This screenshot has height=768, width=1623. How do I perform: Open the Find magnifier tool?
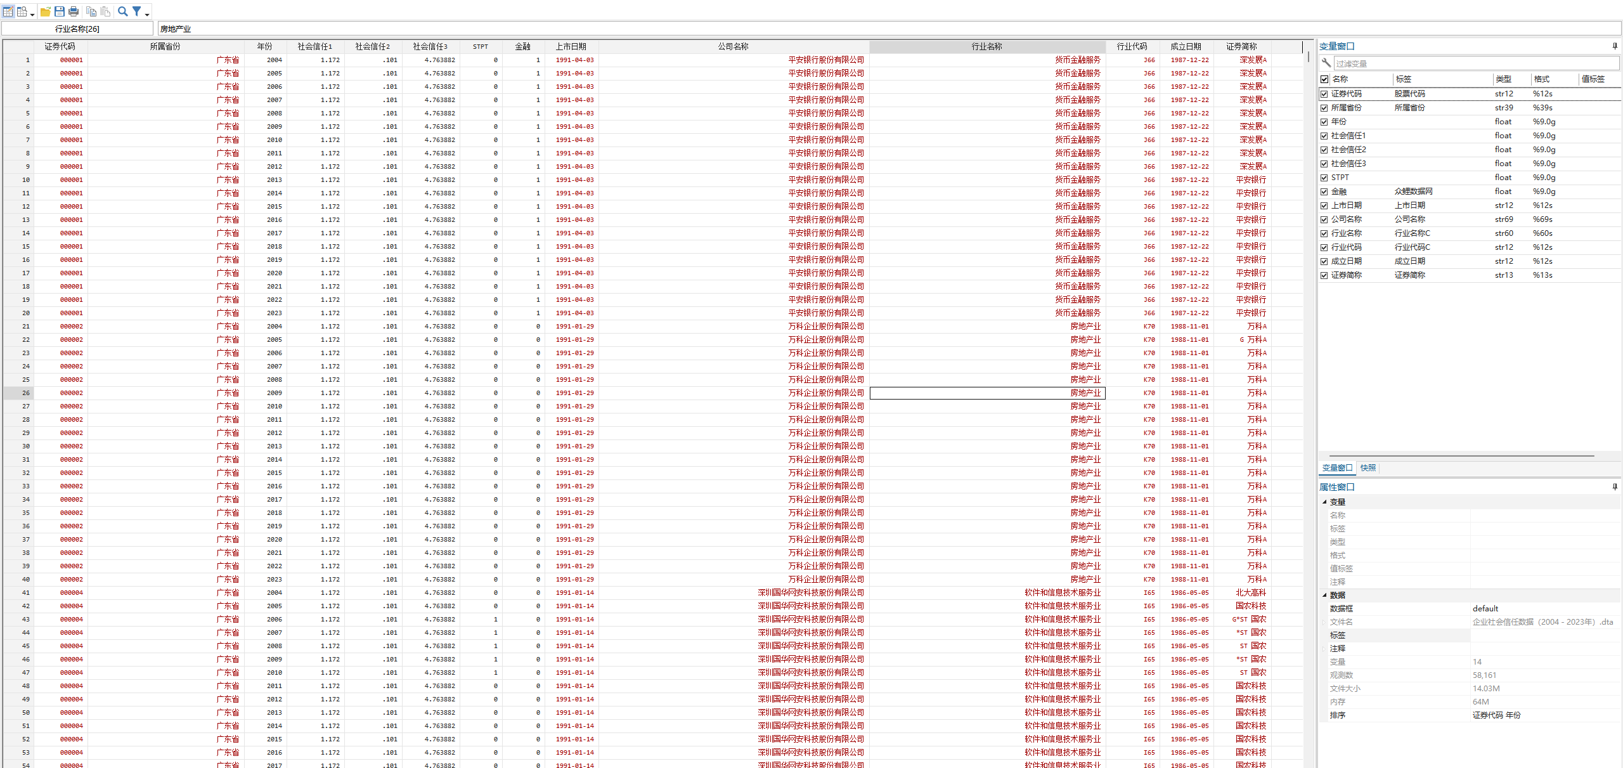[123, 11]
